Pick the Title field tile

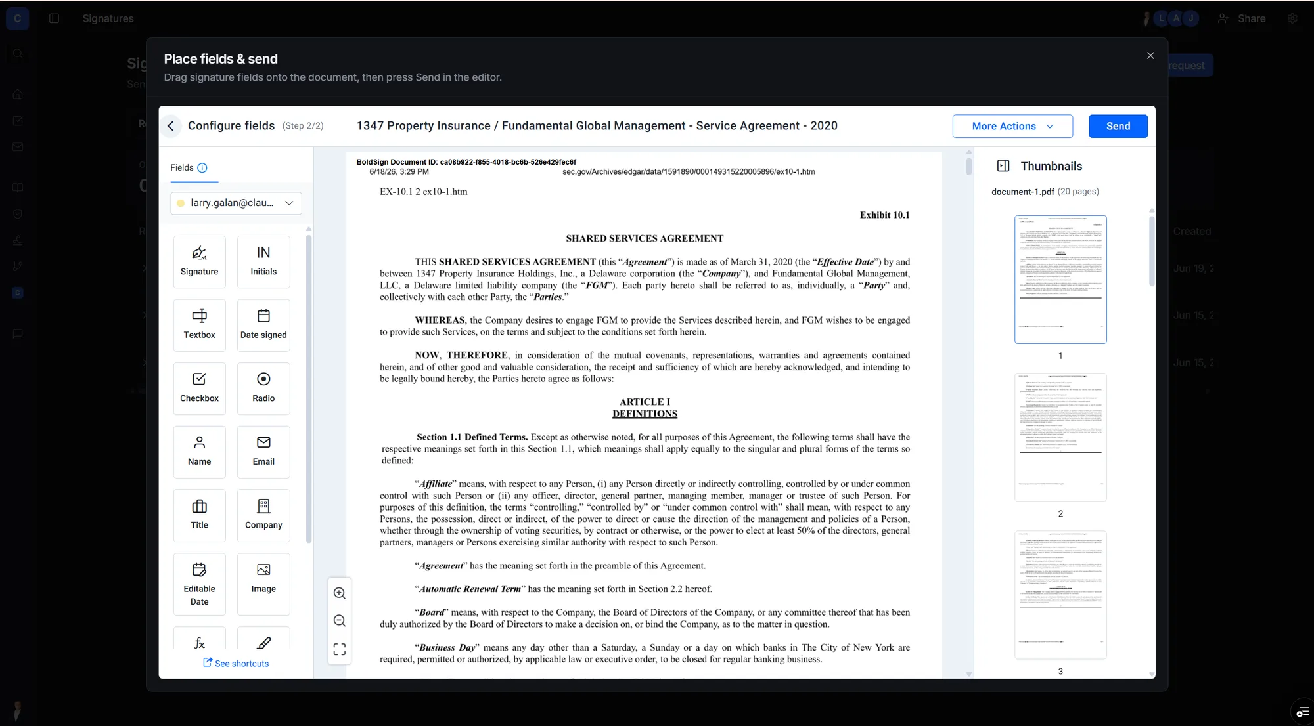click(x=199, y=515)
